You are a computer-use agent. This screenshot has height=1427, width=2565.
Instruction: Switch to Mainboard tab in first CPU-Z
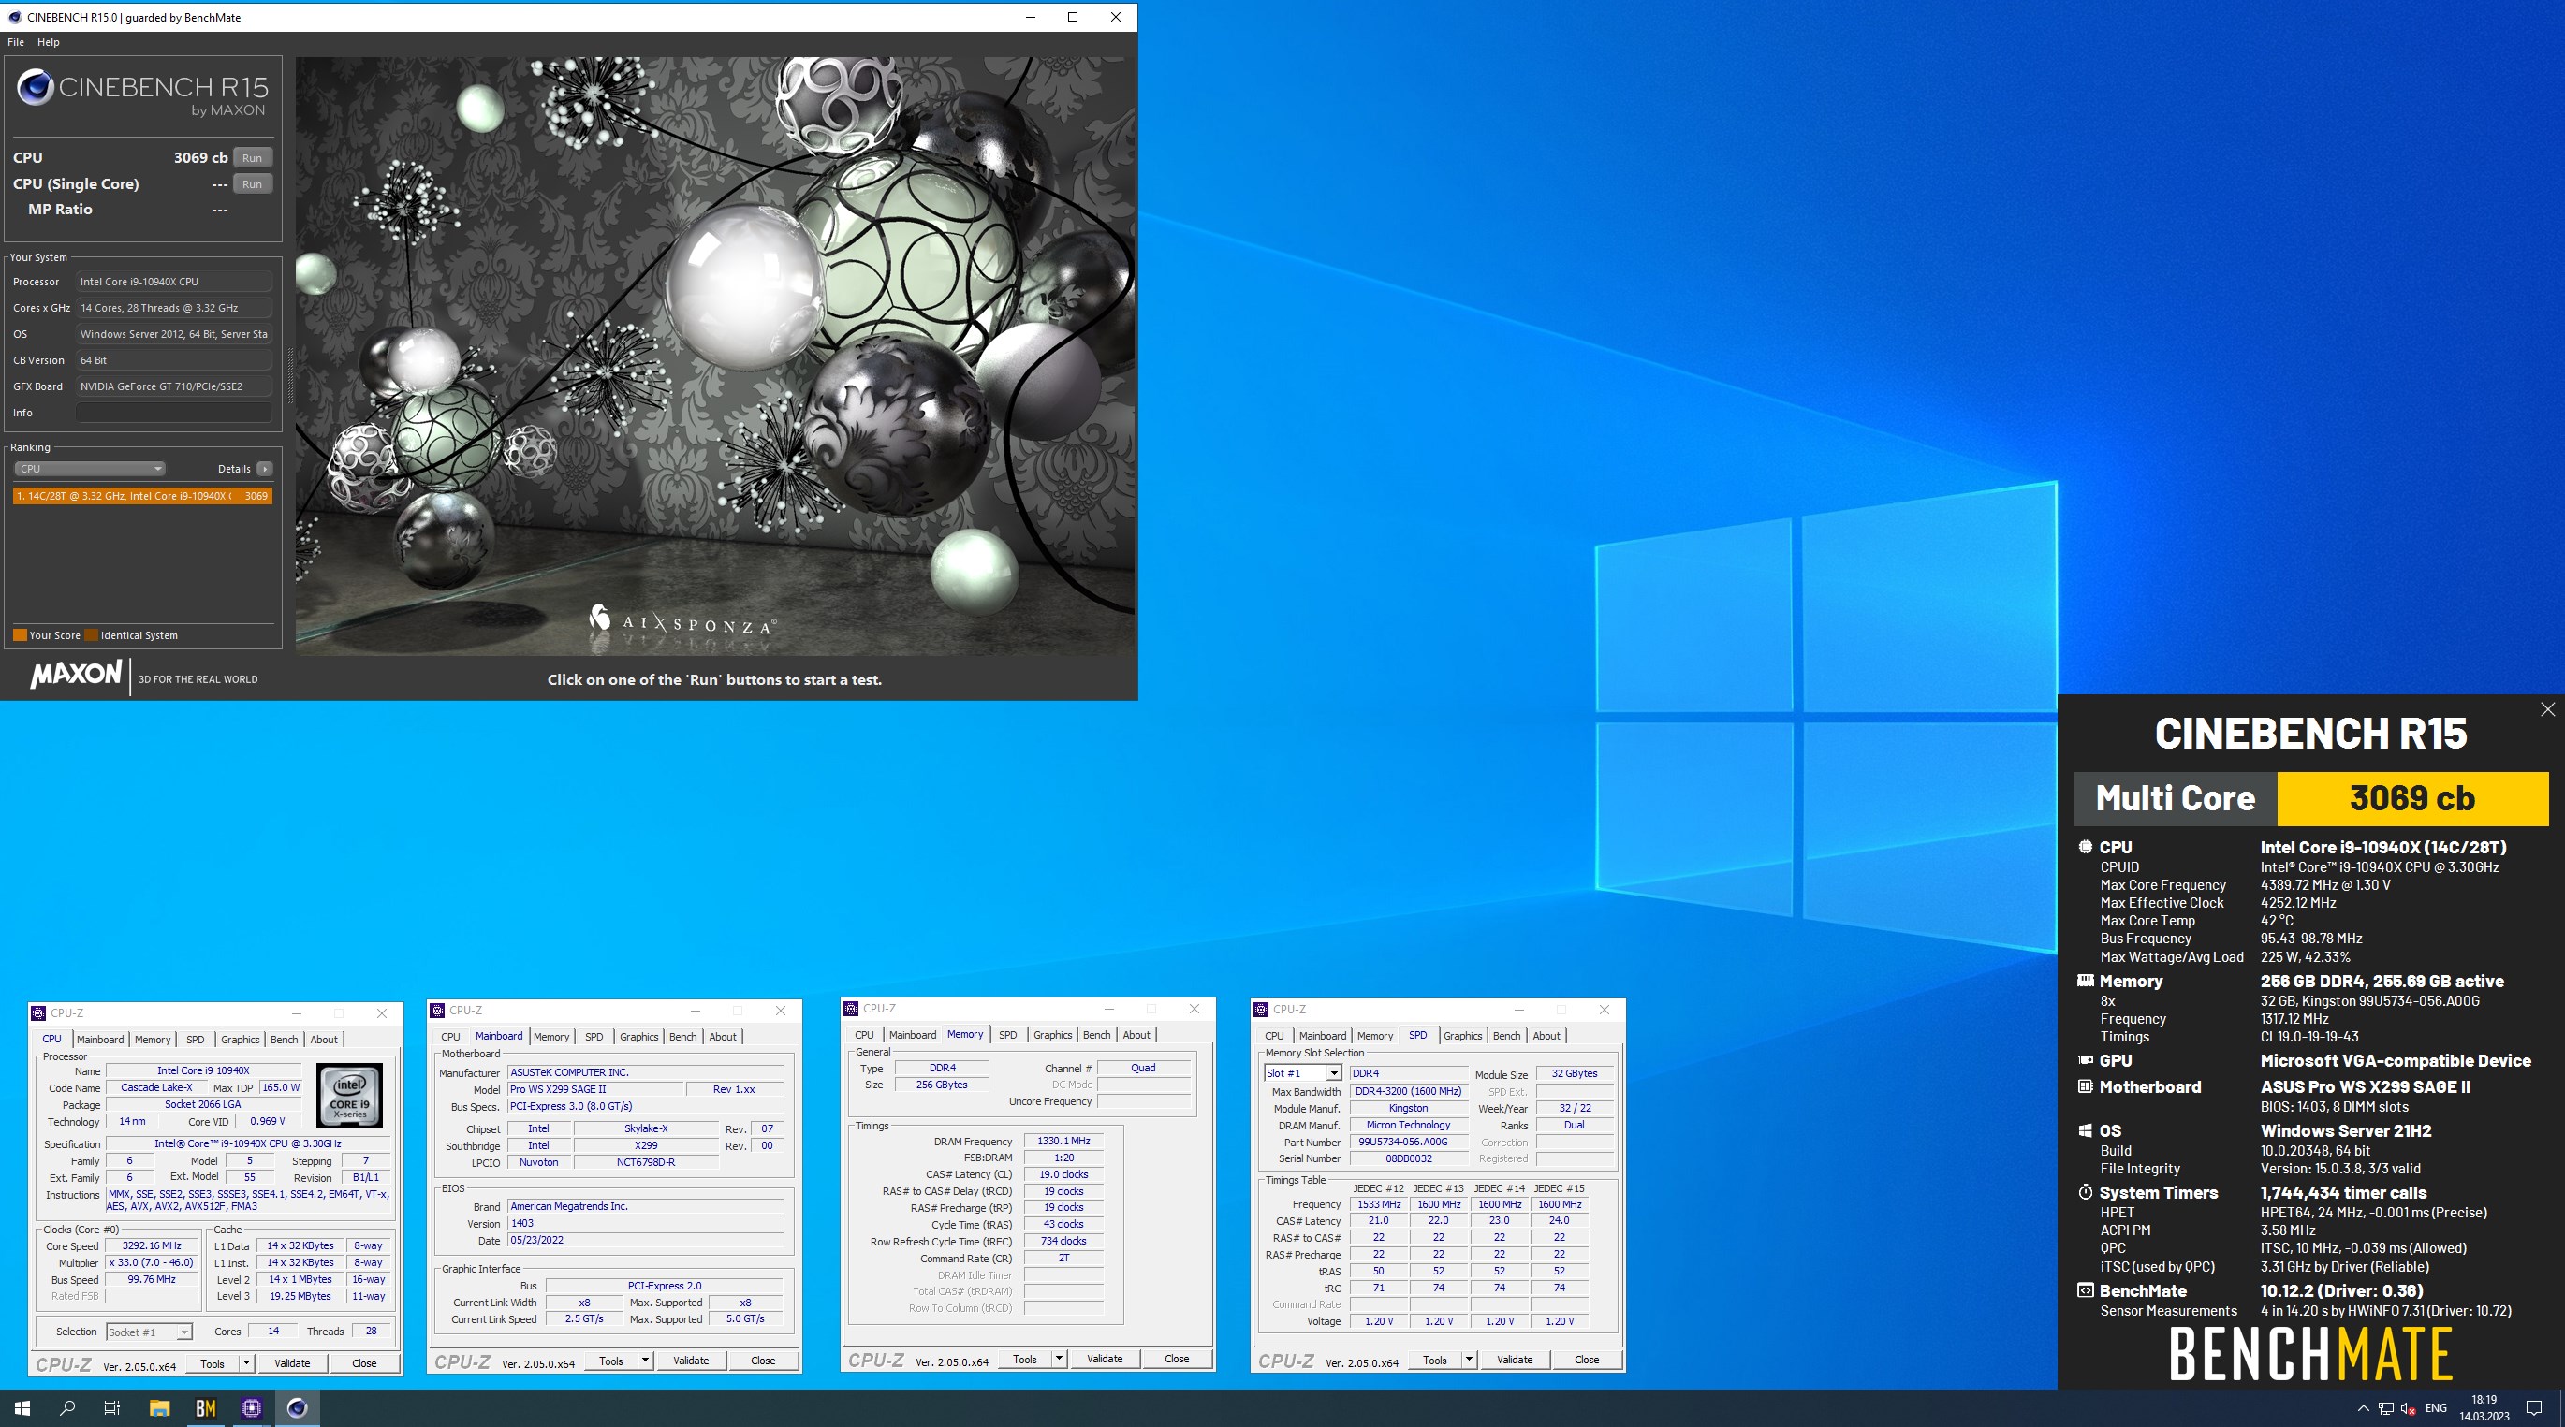pos(100,1039)
